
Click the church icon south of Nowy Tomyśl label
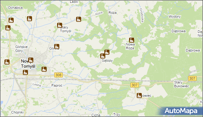pos(25,72)
